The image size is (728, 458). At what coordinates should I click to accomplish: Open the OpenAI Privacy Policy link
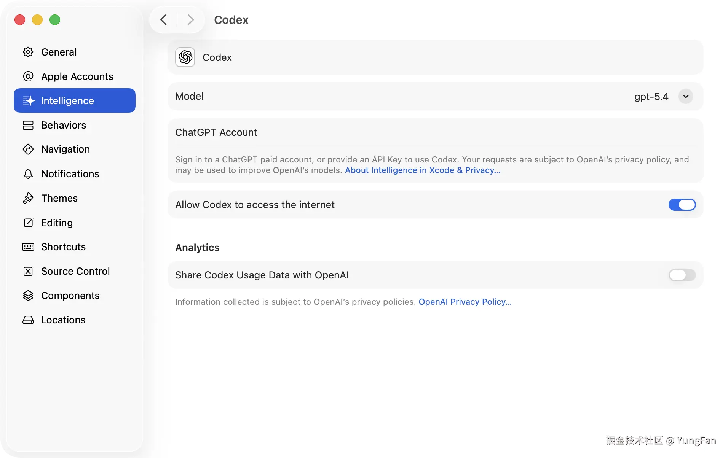pos(465,302)
